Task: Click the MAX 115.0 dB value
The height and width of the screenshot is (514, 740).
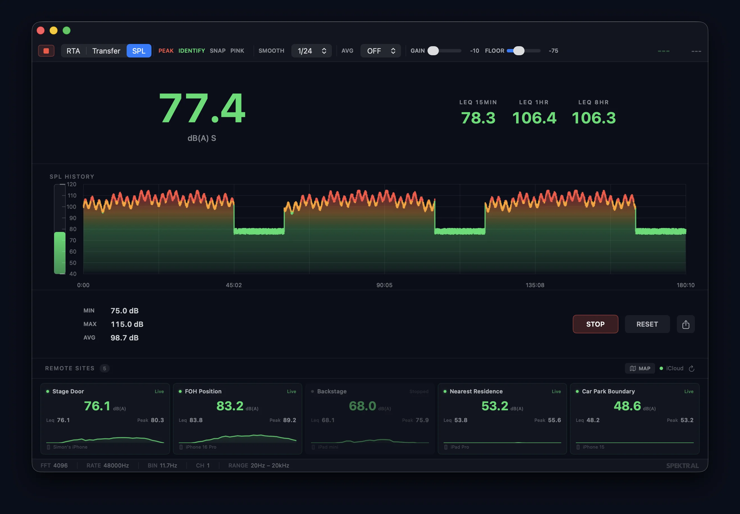Action: coord(127,324)
